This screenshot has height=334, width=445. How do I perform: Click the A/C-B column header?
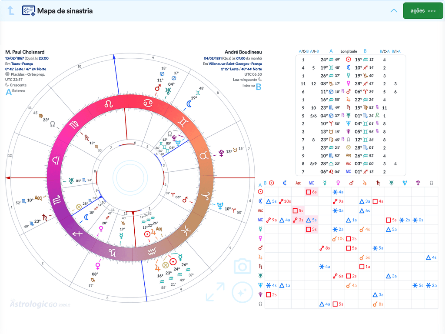[x=303, y=51]
